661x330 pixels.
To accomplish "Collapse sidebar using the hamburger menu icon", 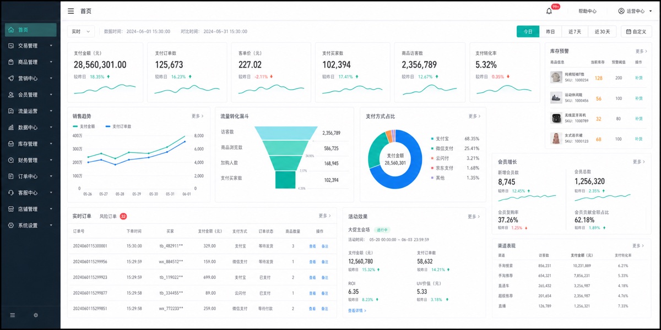I will pos(71,11).
